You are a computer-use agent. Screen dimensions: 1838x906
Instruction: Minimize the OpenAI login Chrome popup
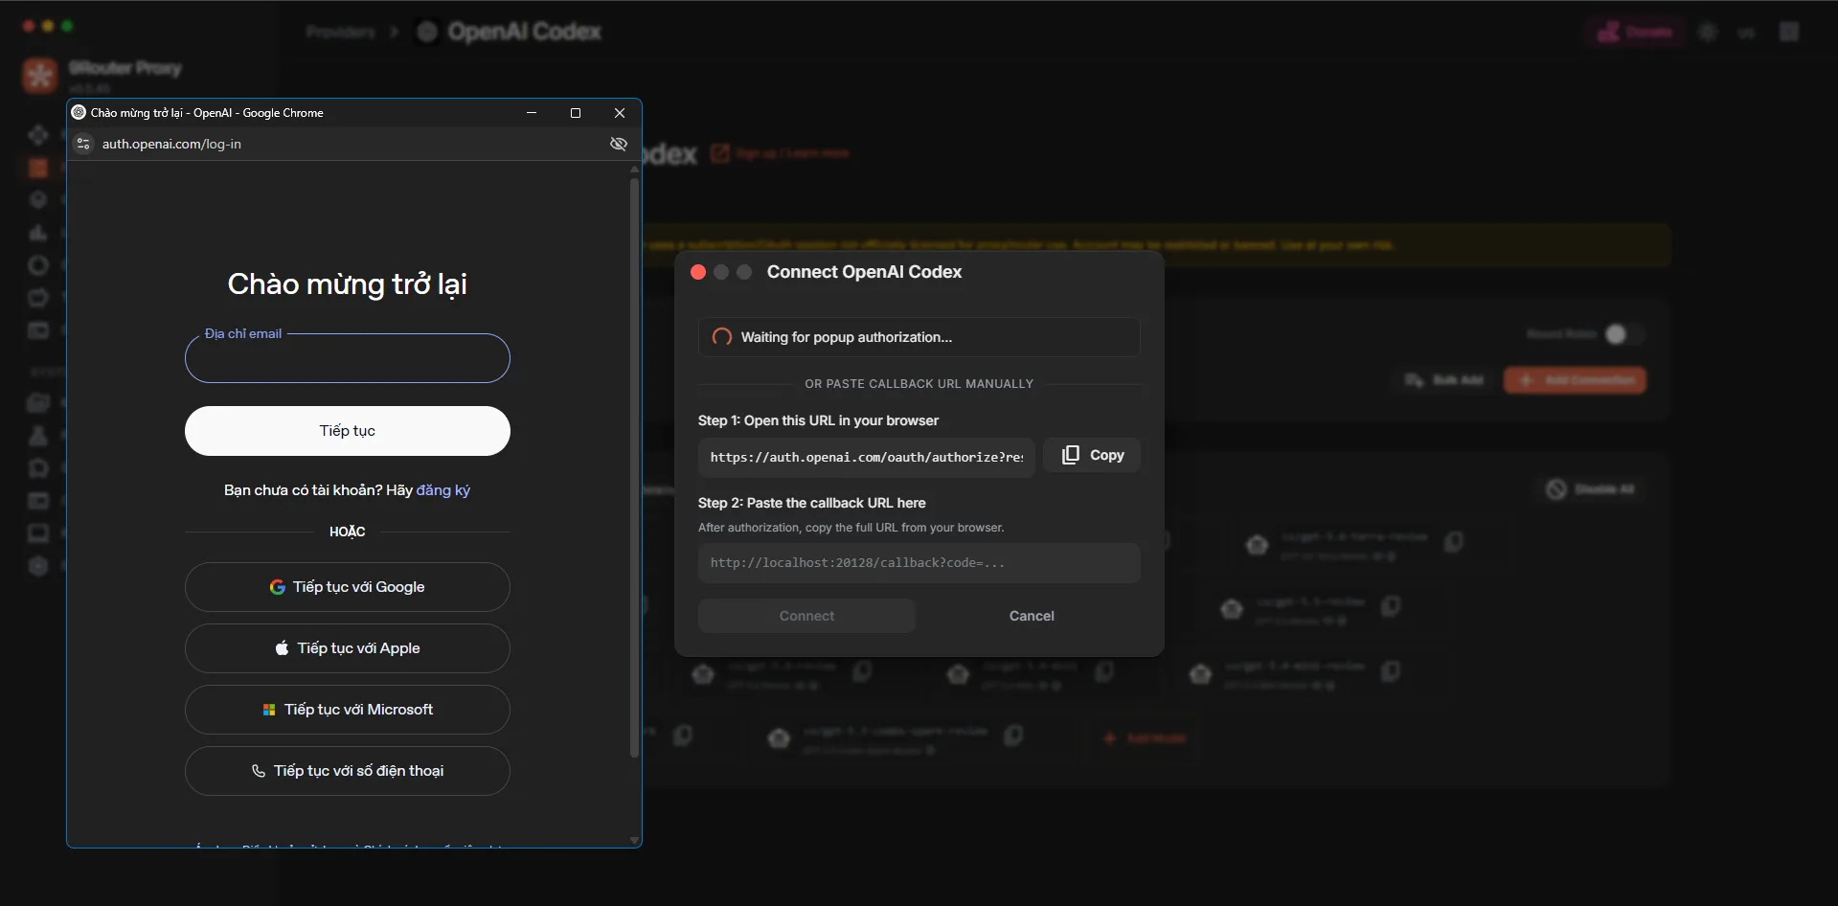coord(532,112)
